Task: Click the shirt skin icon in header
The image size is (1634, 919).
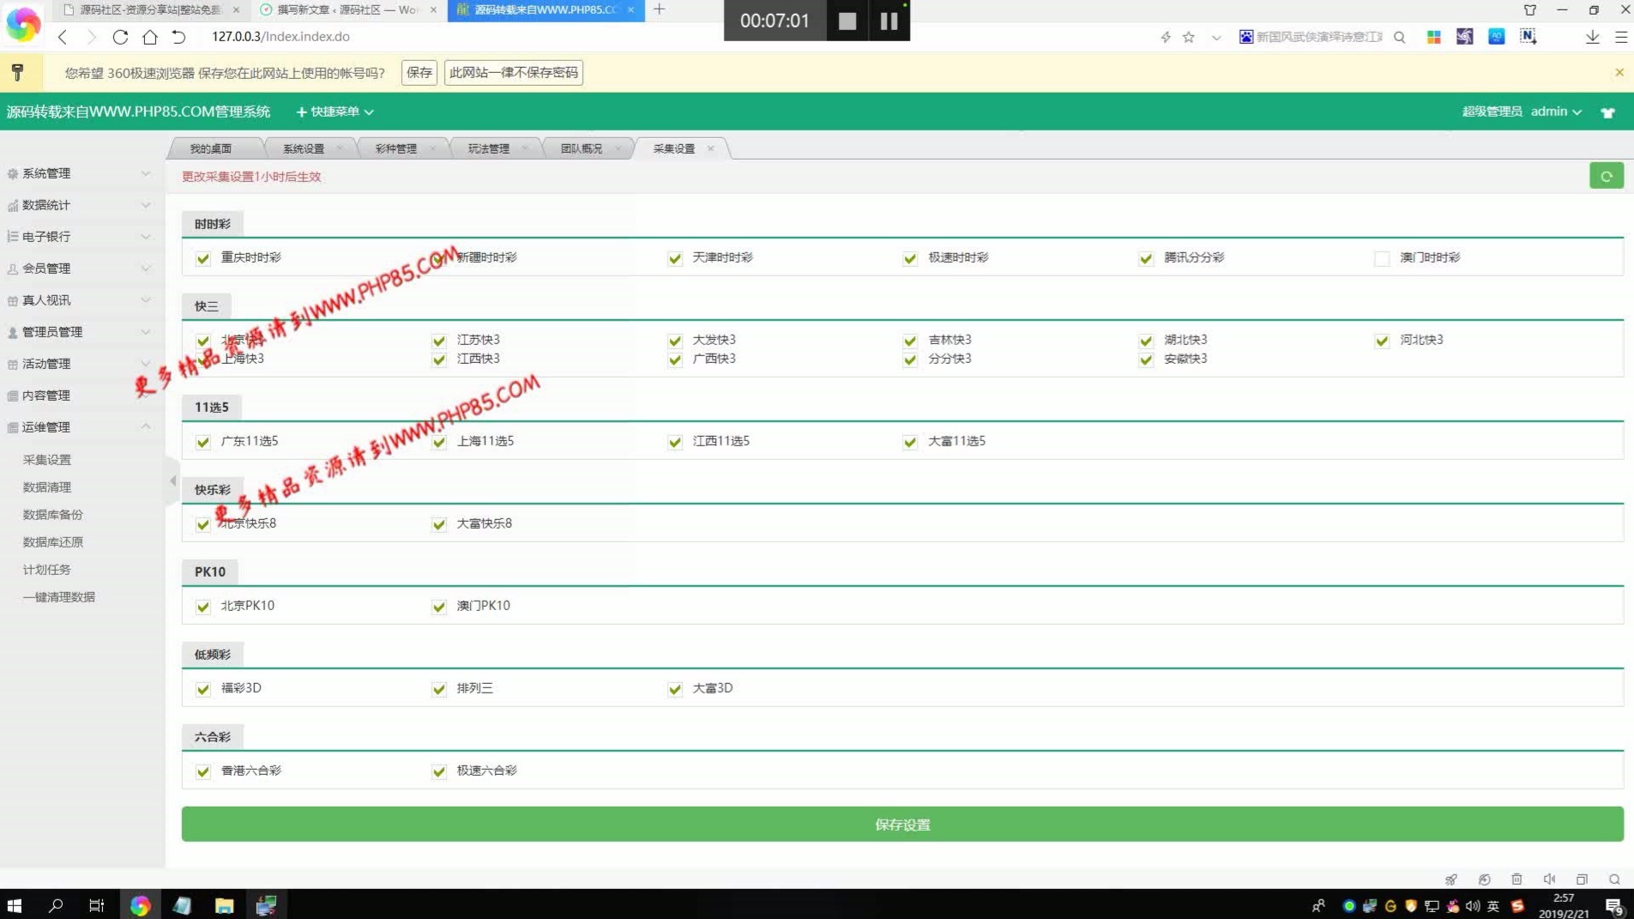Action: (1607, 112)
